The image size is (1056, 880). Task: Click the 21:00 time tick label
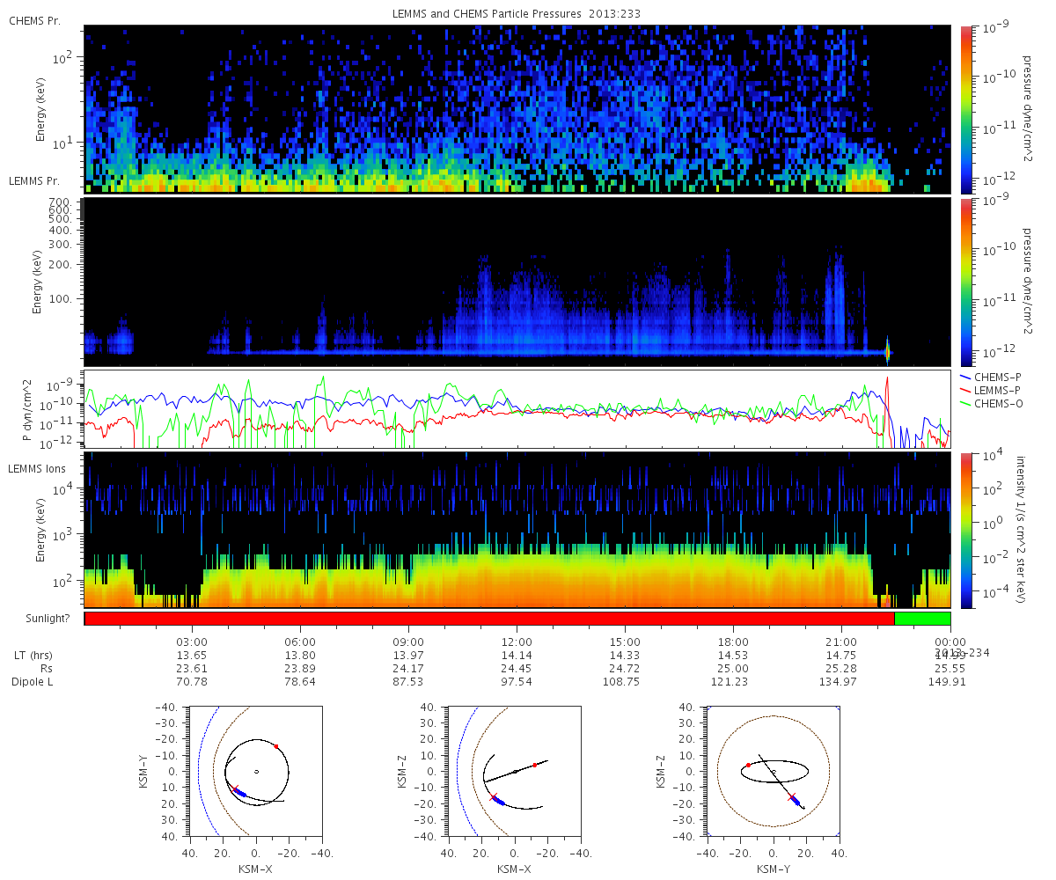point(841,642)
